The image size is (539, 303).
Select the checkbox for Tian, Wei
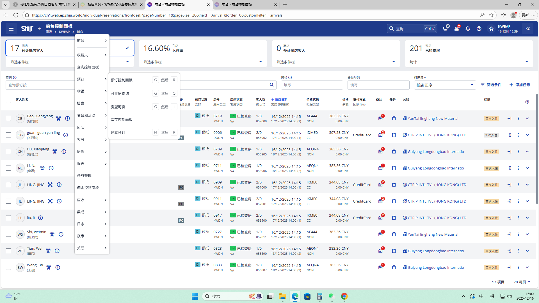tap(8, 251)
